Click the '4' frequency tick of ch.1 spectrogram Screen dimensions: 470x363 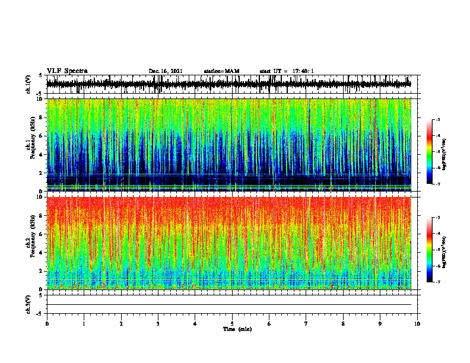[x=41, y=155]
